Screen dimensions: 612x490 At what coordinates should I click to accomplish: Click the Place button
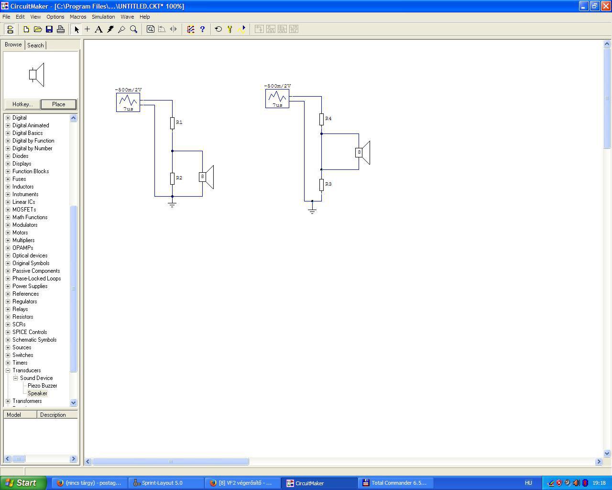59,104
